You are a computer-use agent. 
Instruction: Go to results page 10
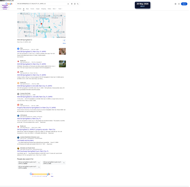click(46, 176)
